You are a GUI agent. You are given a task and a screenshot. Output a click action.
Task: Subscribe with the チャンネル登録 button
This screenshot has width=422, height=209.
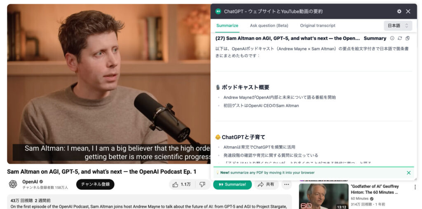[x=95, y=184]
